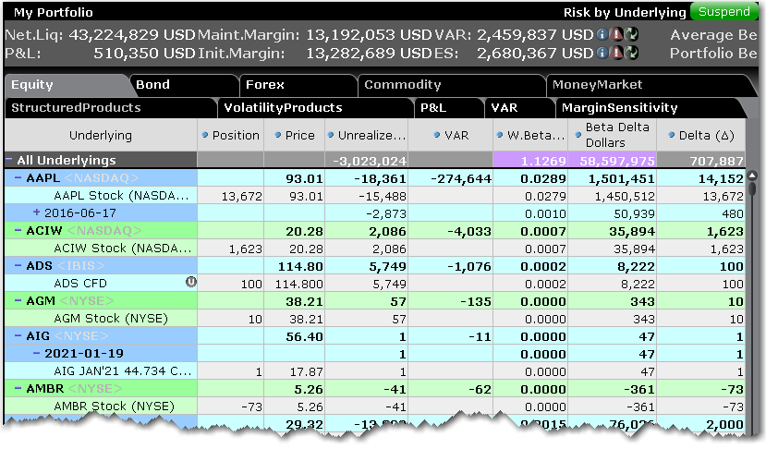Collapse the 2021-01-19 expiry under AIG
Image resolution: width=766 pixels, height=449 pixels.
pyautogui.click(x=36, y=353)
